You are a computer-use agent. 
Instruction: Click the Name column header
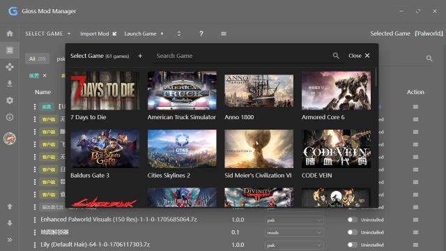(x=43, y=92)
